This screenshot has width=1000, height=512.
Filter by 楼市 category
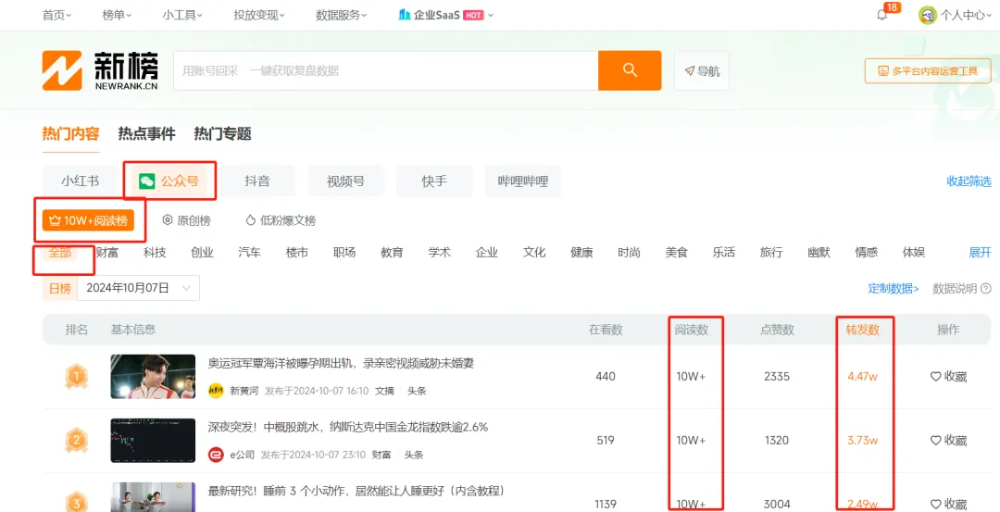pos(297,253)
